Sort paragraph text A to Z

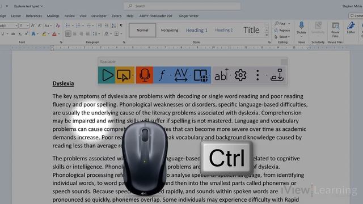pyautogui.click(x=113, y=25)
